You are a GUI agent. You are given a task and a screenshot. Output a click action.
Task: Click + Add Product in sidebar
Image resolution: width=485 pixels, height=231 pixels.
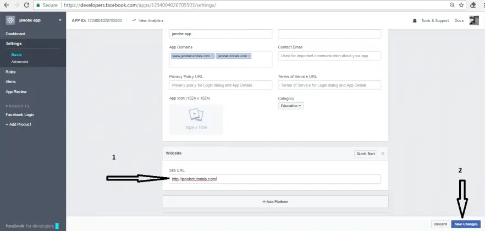click(18, 124)
